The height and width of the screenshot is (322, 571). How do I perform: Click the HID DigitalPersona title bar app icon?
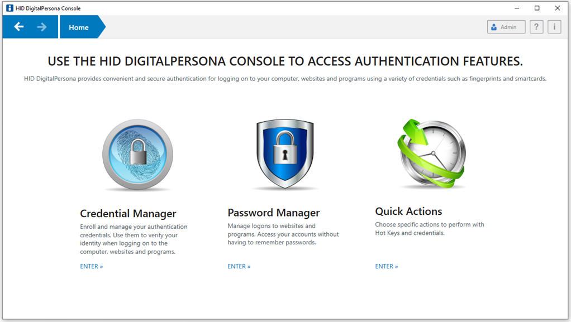tap(9, 8)
